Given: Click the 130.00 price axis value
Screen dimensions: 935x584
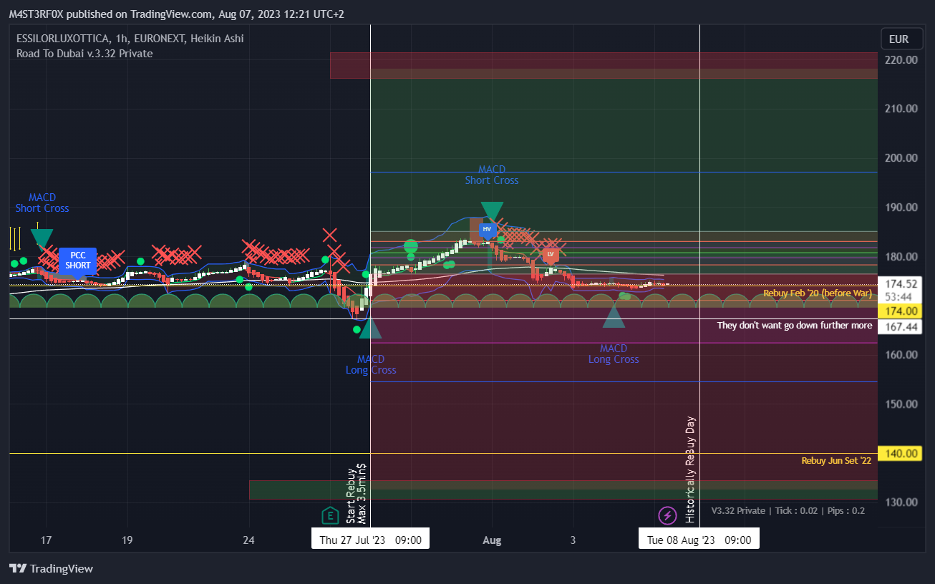Looking at the screenshot, I should point(901,502).
